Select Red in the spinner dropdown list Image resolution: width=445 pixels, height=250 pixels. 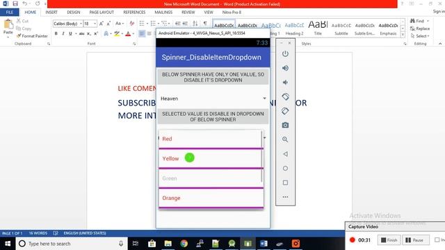[x=211, y=139]
